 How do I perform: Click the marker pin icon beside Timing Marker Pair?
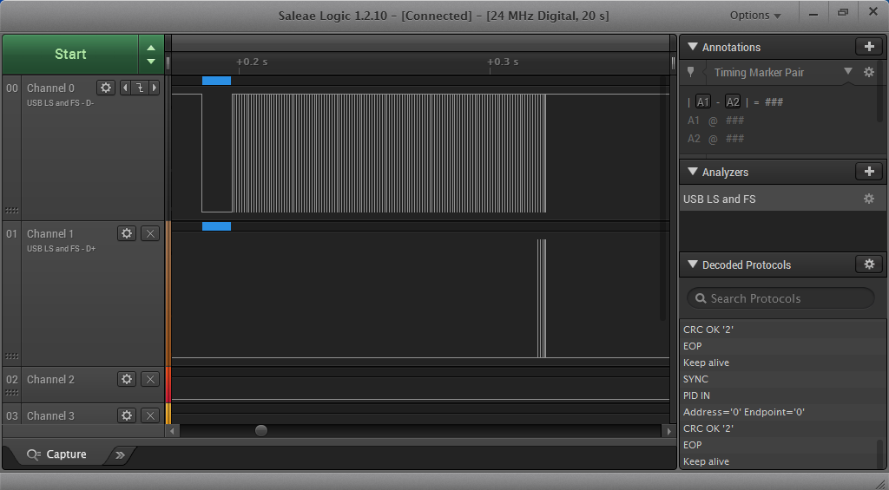point(690,72)
